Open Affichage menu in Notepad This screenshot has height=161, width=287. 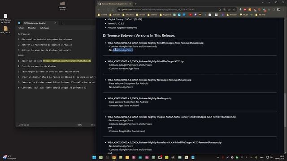(44, 28)
